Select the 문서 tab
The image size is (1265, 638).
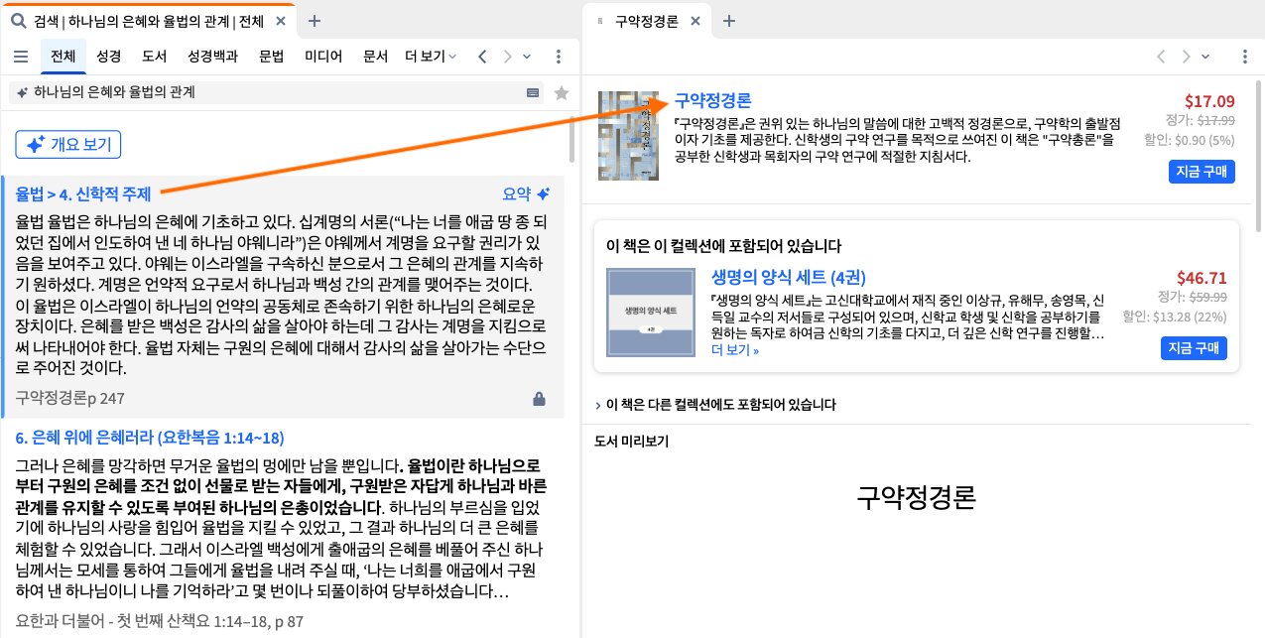coord(376,57)
